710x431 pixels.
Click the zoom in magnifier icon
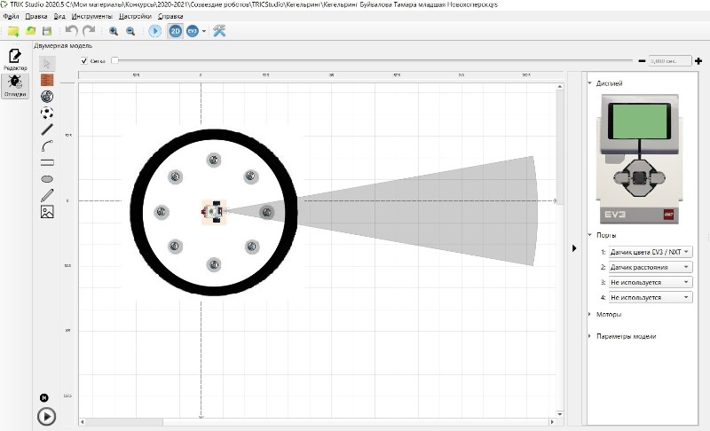(x=114, y=31)
